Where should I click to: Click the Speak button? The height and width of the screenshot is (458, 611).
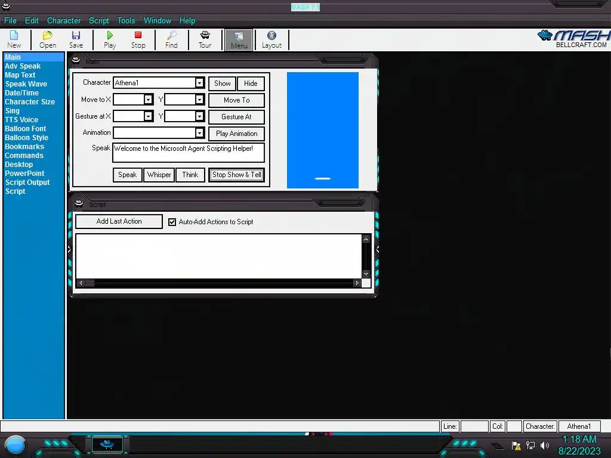point(128,175)
